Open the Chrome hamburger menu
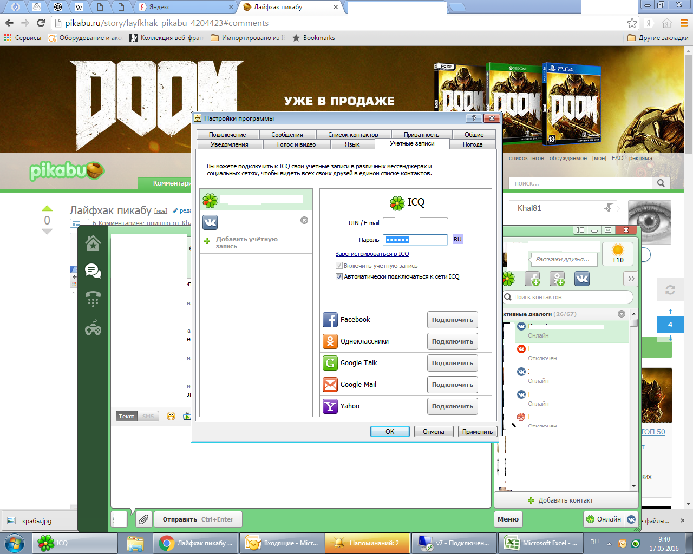The image size is (693, 554). point(684,23)
